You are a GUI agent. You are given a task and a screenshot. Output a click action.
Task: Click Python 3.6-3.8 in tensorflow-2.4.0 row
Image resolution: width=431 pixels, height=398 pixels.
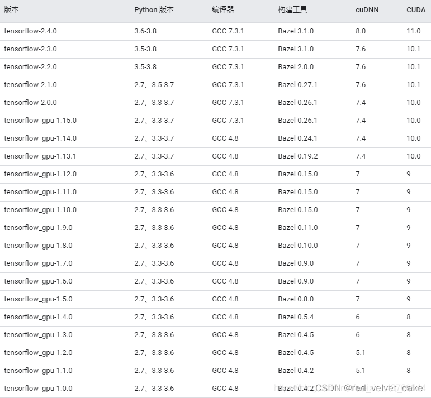pyautogui.click(x=145, y=31)
